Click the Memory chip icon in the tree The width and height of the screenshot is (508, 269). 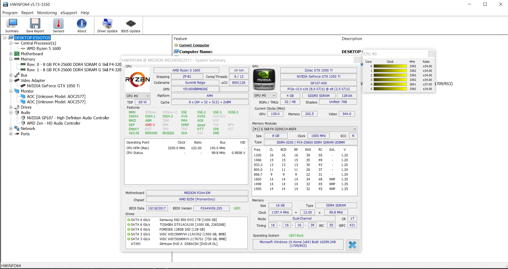pyautogui.click(x=17, y=59)
